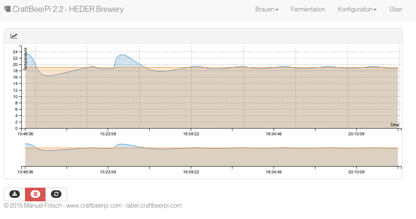This screenshot has width=416, height=219.
Task: Open label.craftbeerpi.com footer link
Action: pyautogui.click(x=154, y=206)
